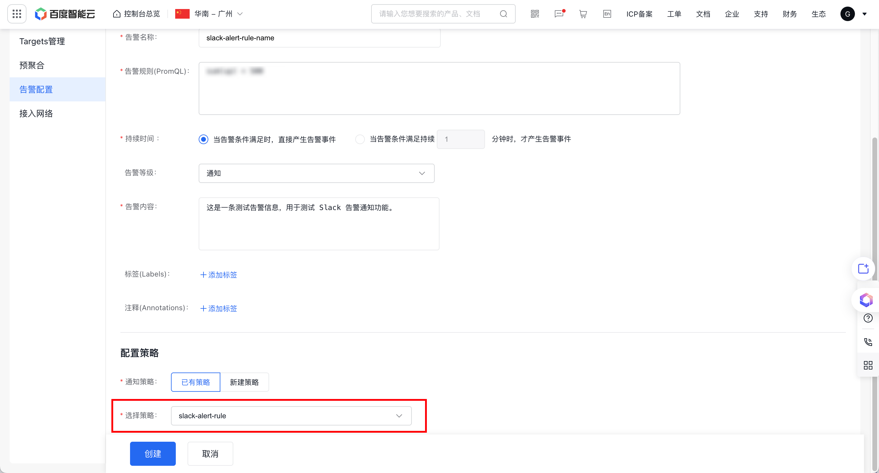The image size is (879, 473).
Task: Focus the 告警规则(PromQL) text area
Action: pyautogui.click(x=439, y=88)
